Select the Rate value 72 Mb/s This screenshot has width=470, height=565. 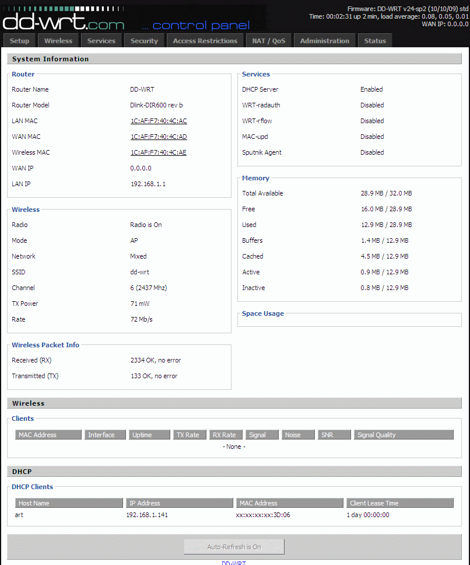point(142,320)
